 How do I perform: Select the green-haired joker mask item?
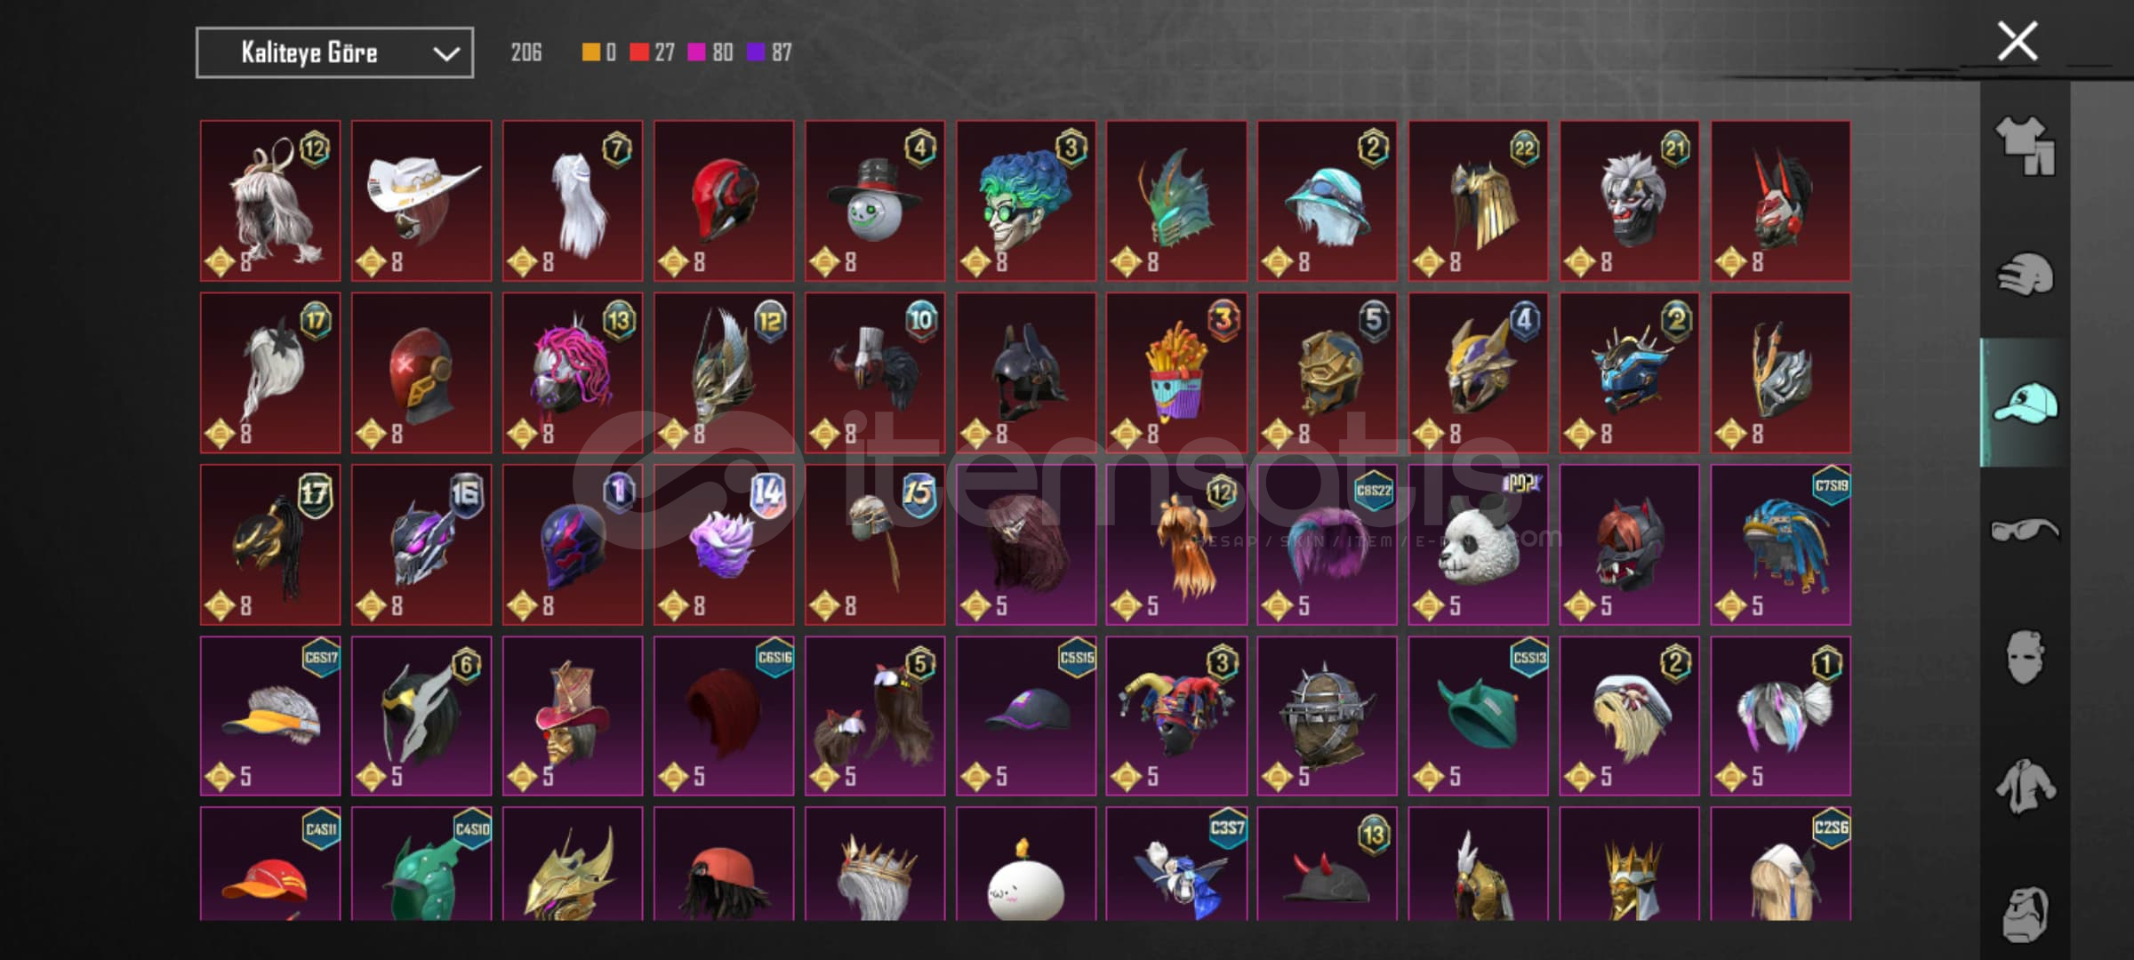click(x=1026, y=201)
